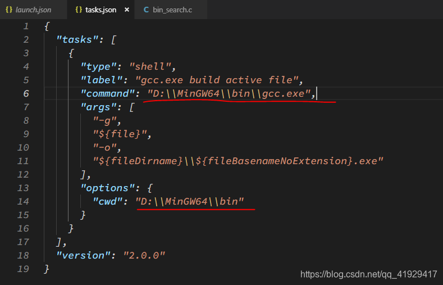Click the "2.0.0" version value
Image resolution: width=443 pixels, height=285 pixels.
pos(144,256)
